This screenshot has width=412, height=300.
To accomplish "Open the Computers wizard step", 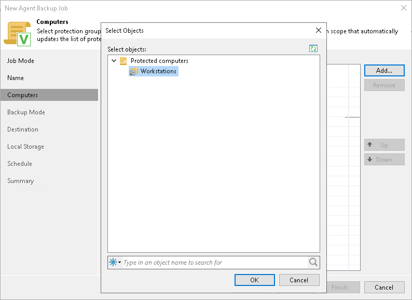I will tap(49, 95).
